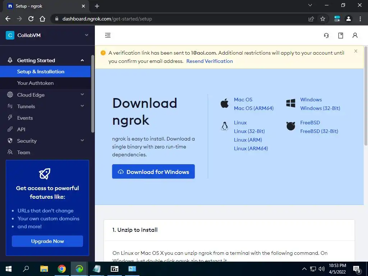The height and width of the screenshot is (276, 368).
Task: Download the FreeBSD (32-Bit) build
Action: pyautogui.click(x=319, y=131)
